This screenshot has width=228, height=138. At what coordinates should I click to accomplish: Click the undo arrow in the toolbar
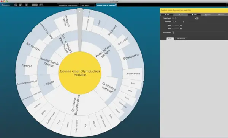coord(33,5)
